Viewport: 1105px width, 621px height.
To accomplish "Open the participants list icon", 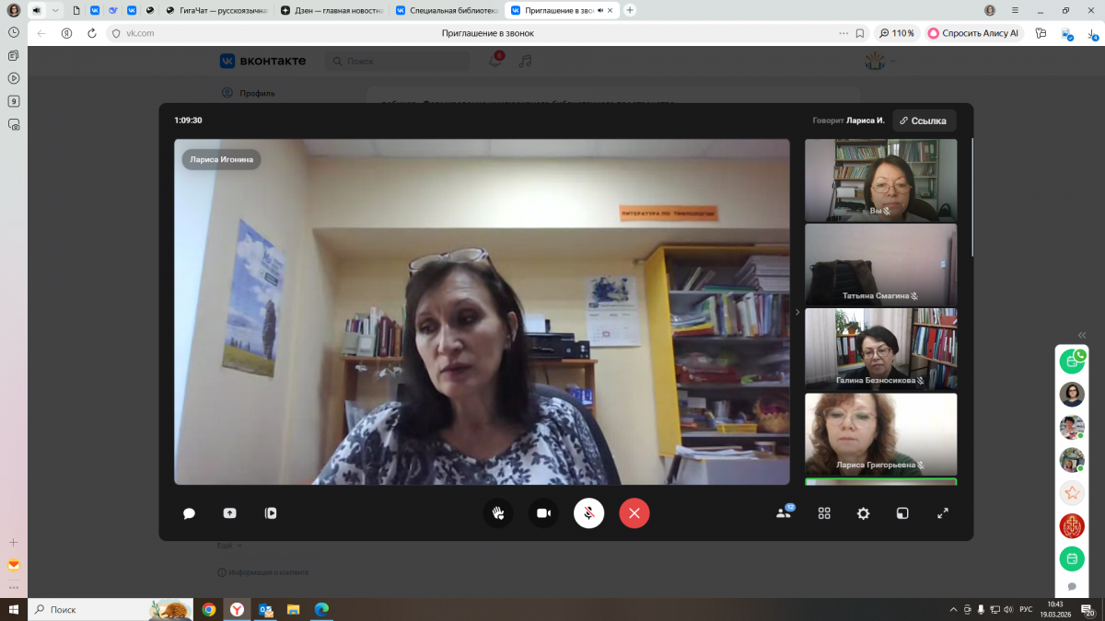I will [784, 513].
